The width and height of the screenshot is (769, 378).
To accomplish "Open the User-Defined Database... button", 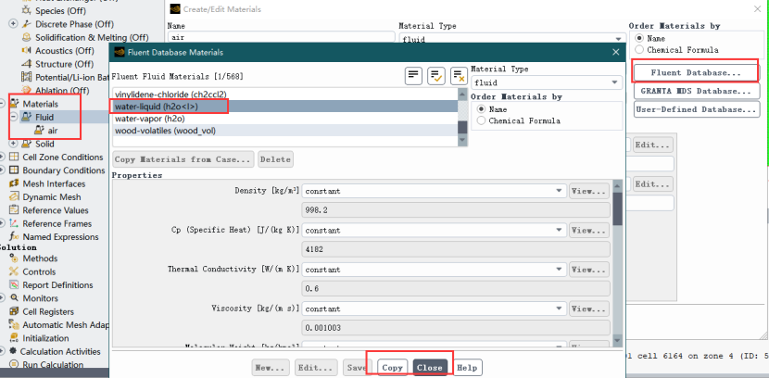I will pos(697,109).
